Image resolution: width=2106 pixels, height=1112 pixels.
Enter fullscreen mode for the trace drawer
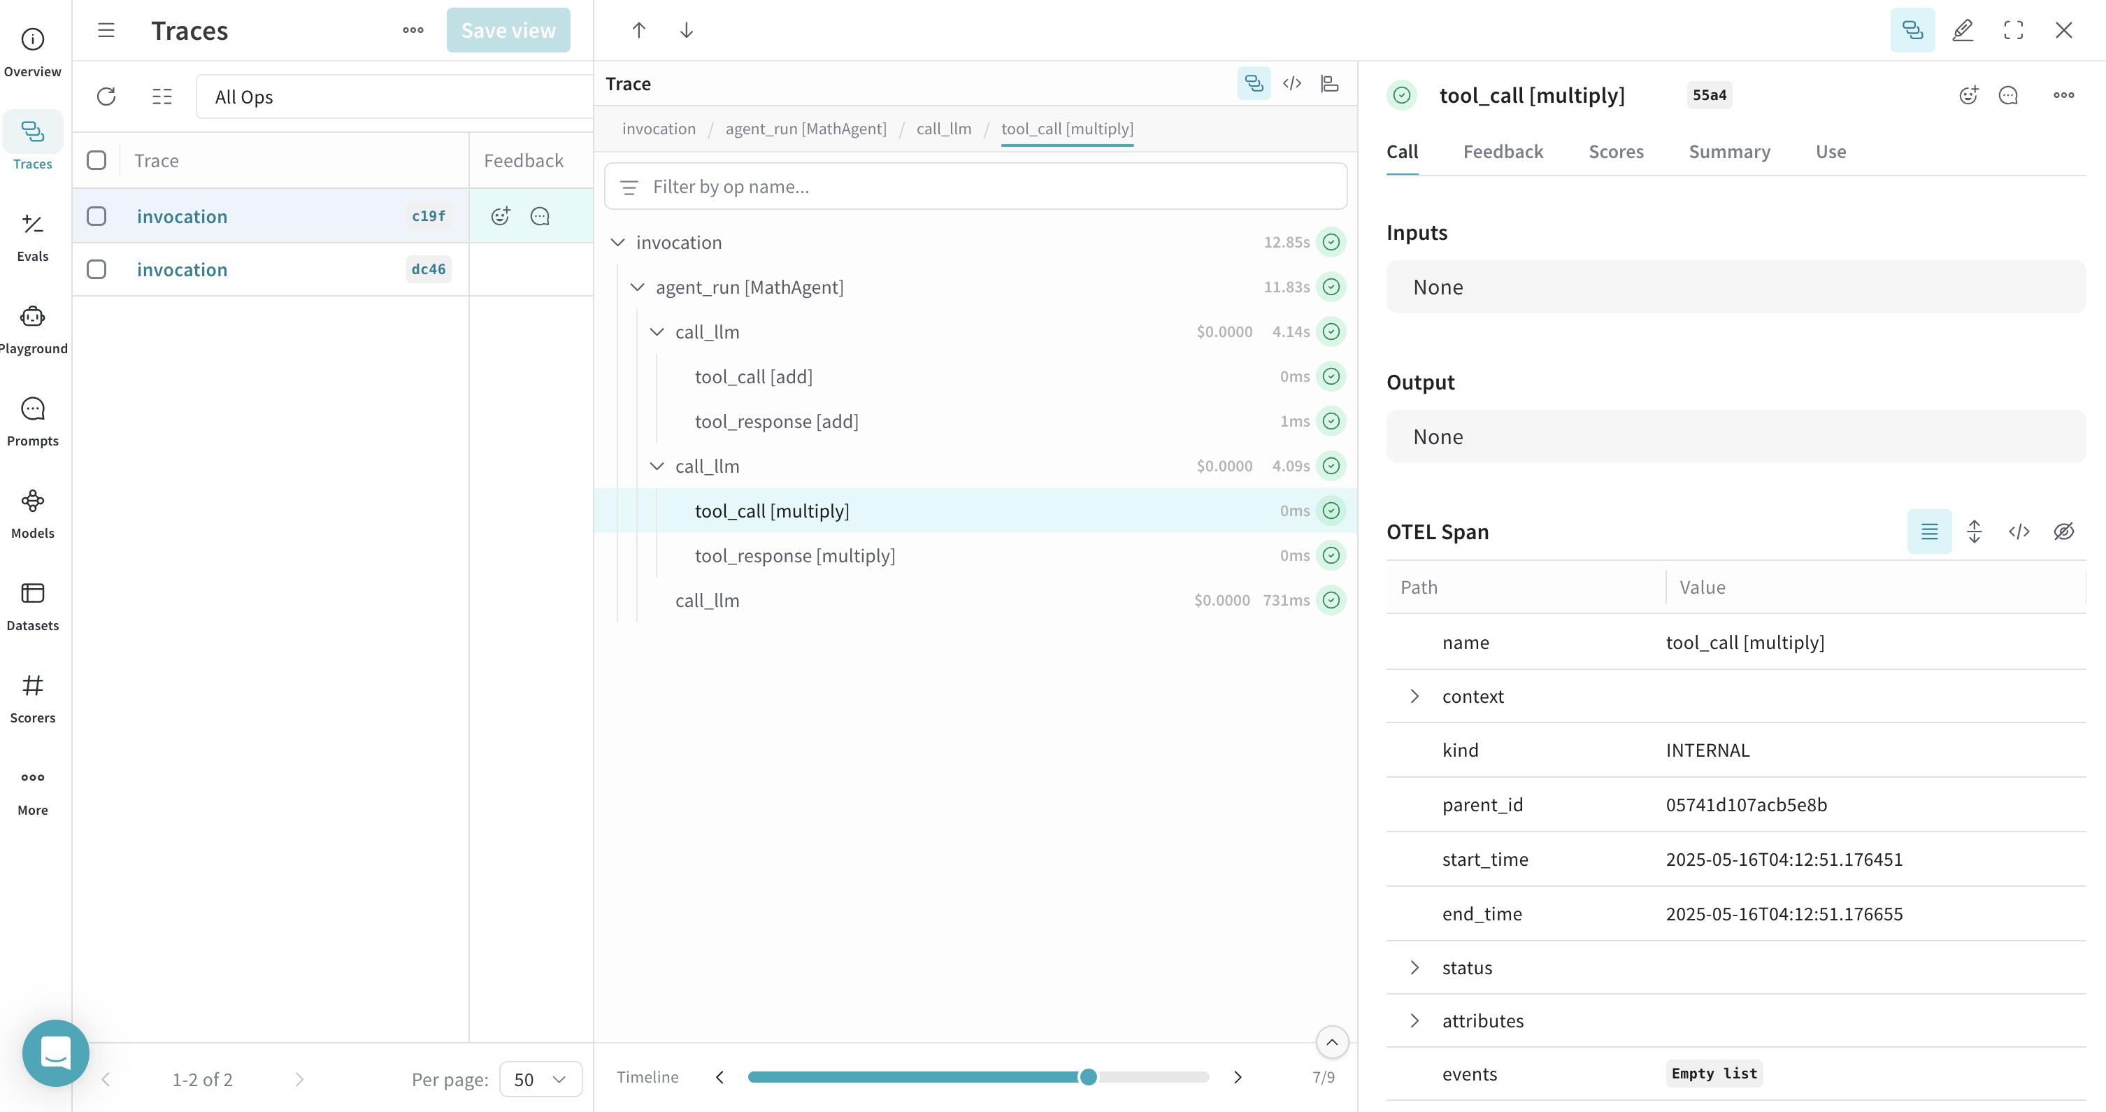pyautogui.click(x=2014, y=30)
